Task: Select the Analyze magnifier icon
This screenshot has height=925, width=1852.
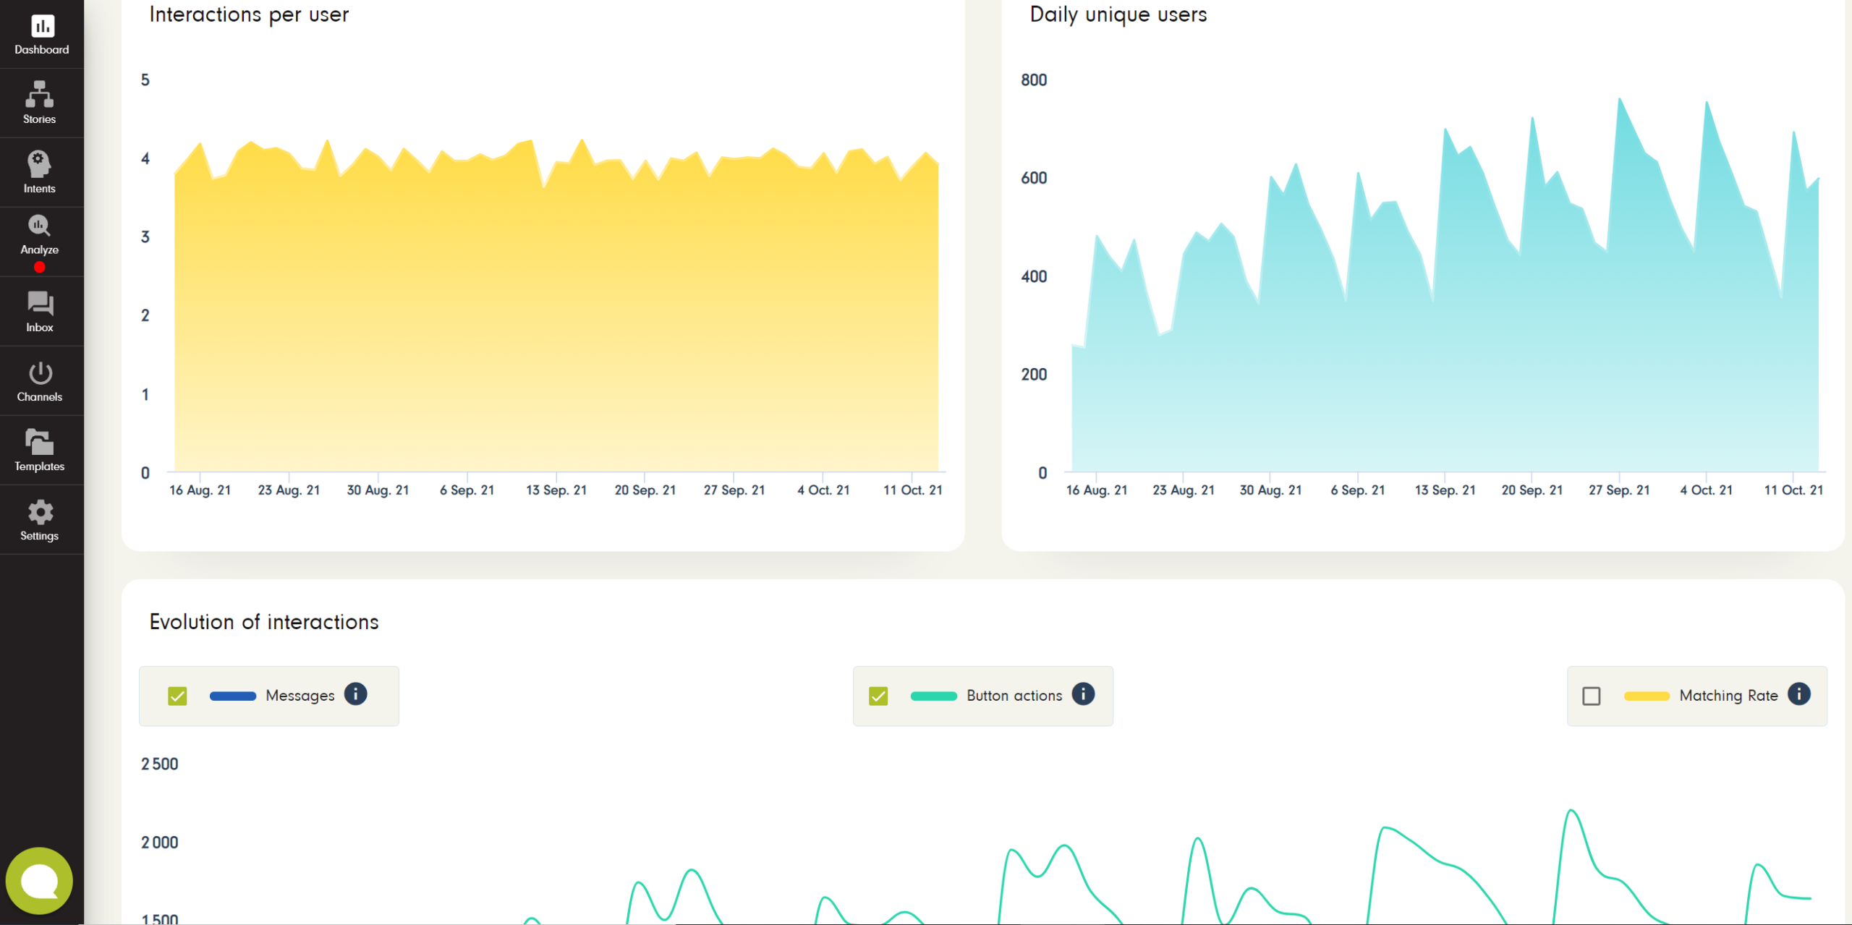Action: click(39, 226)
